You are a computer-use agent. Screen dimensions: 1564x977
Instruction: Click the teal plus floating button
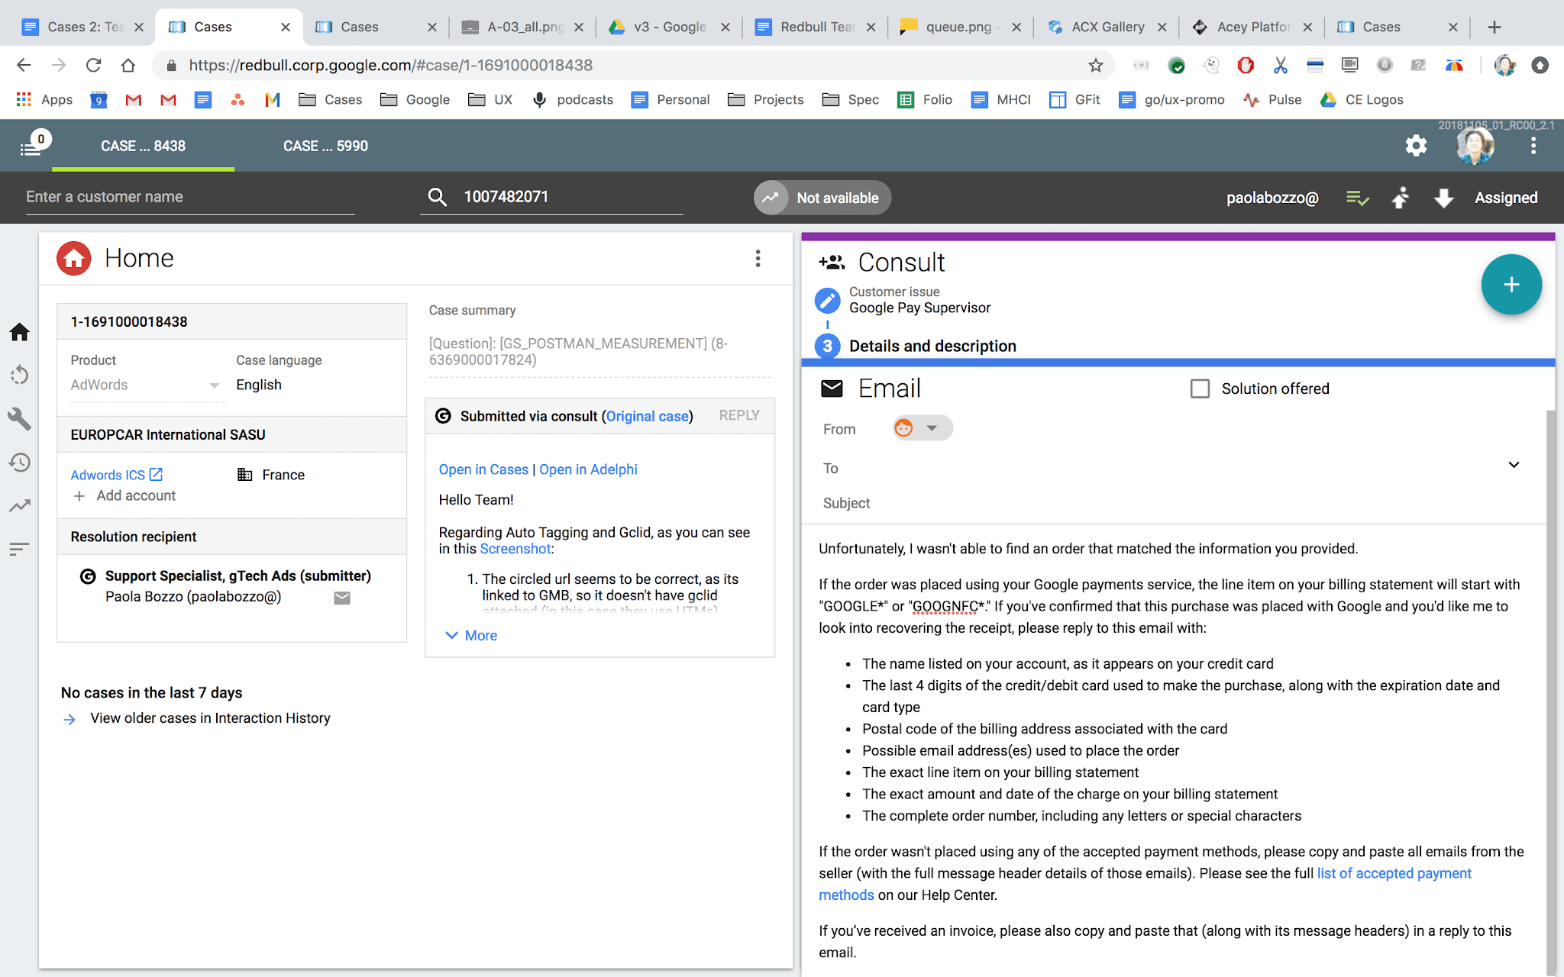click(x=1511, y=285)
